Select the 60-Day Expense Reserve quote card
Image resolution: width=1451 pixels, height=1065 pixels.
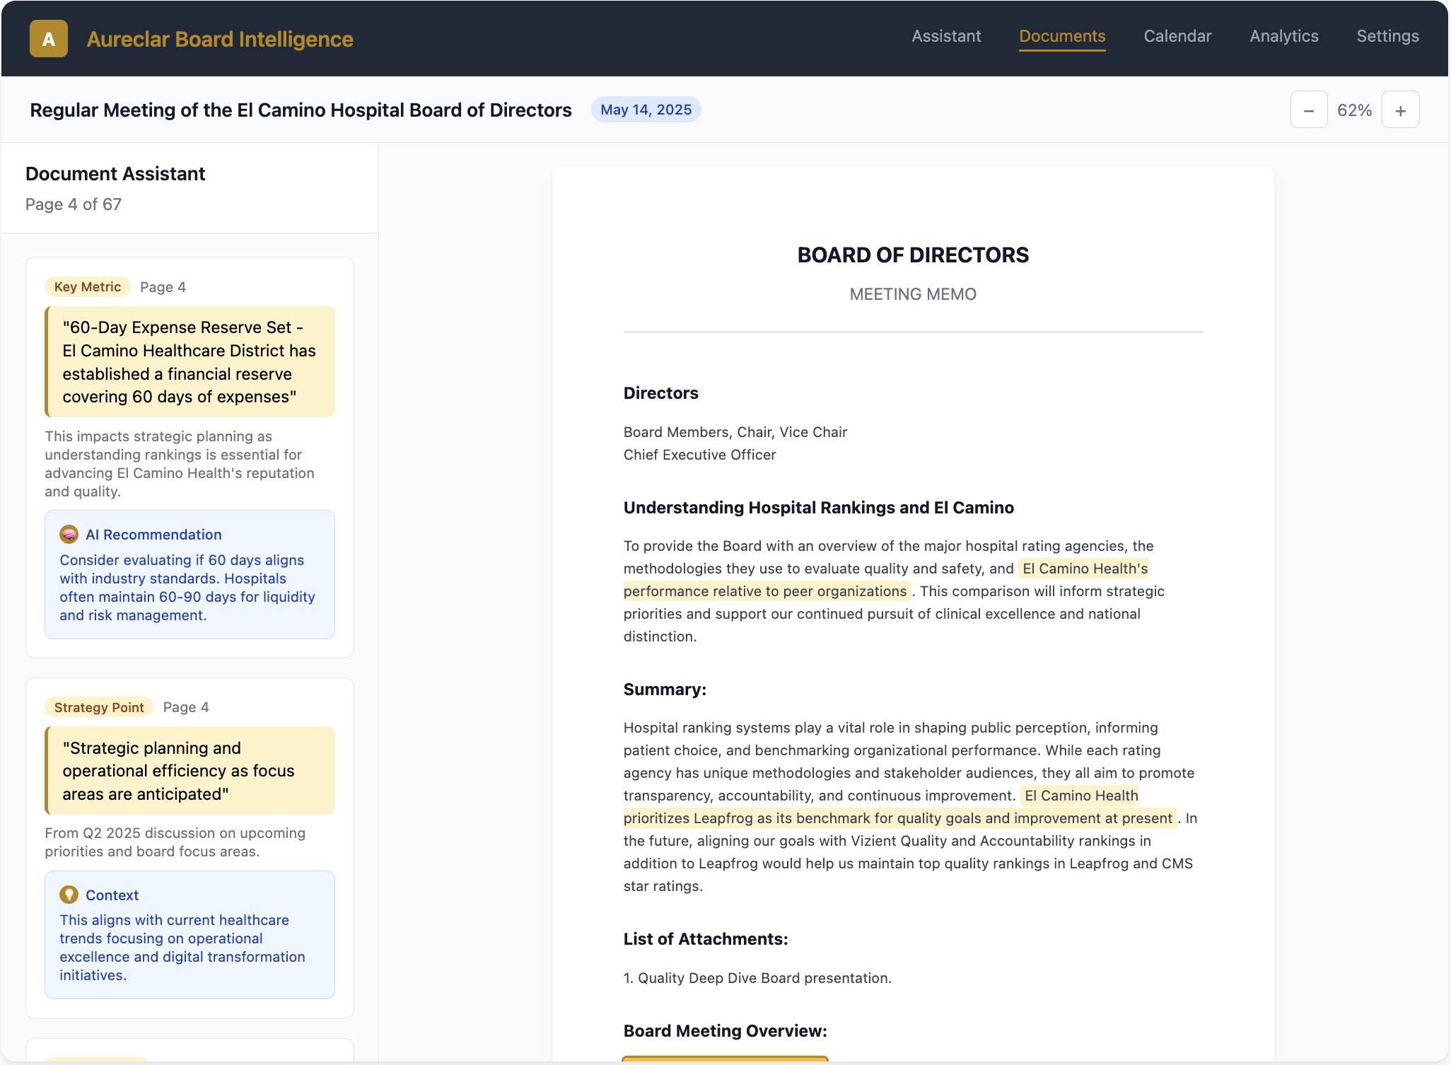(x=190, y=361)
